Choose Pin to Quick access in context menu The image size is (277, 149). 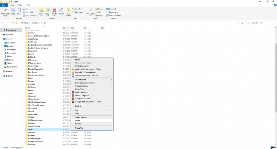coord(92,66)
